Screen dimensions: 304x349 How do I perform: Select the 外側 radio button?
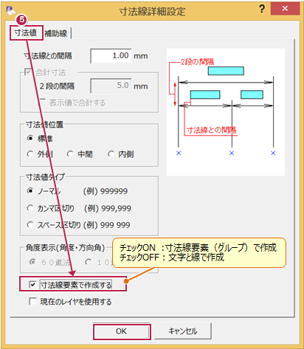(30, 154)
